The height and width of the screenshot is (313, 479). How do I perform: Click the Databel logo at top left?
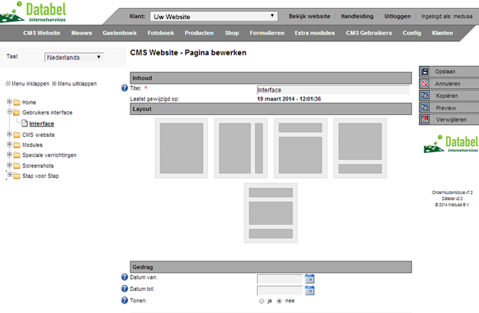33,12
